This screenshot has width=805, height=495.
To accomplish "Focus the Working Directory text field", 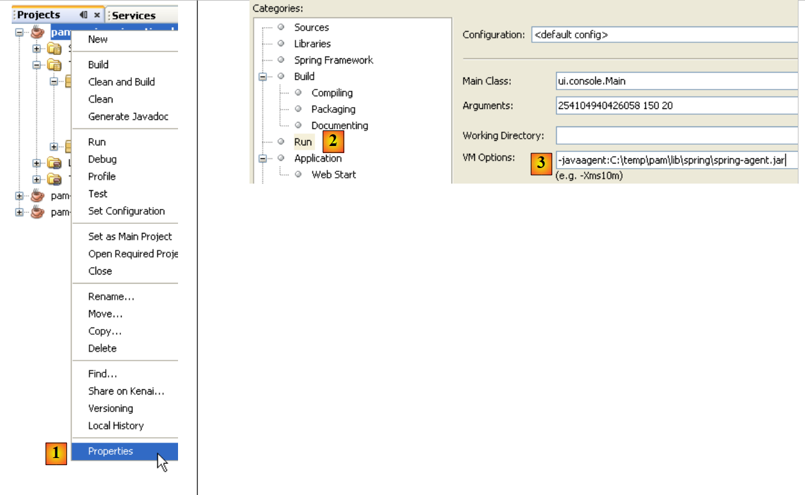I will (x=676, y=136).
